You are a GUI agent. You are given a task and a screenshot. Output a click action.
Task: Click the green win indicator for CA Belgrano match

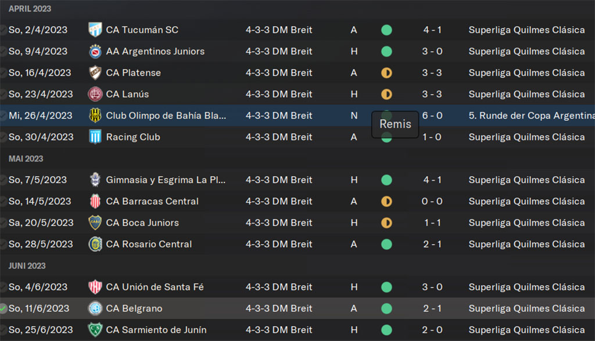pos(386,308)
